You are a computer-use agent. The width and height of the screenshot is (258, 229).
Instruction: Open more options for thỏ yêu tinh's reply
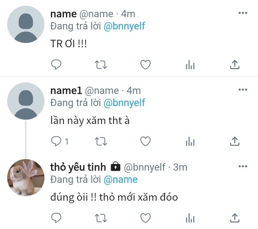[x=243, y=166]
